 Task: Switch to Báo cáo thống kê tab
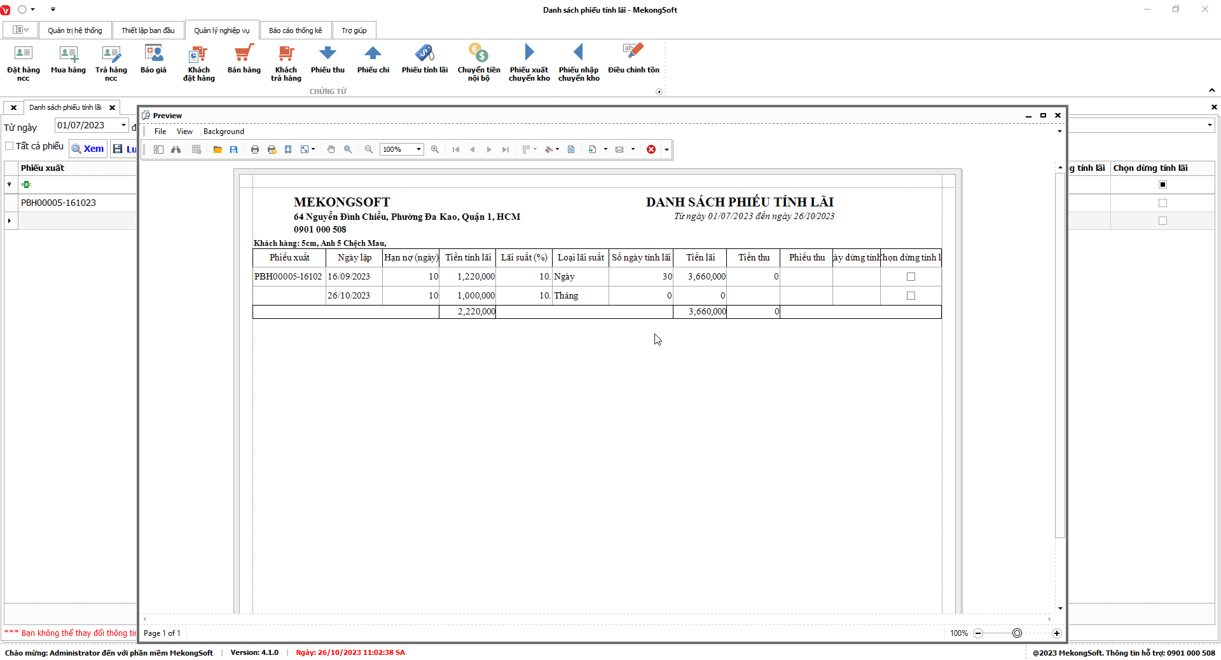click(295, 30)
